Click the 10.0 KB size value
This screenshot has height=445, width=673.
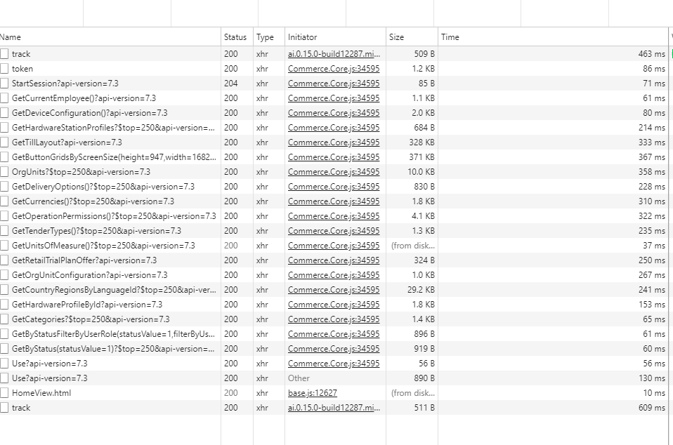(421, 172)
